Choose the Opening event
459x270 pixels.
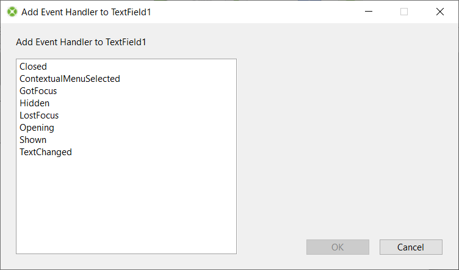click(37, 128)
